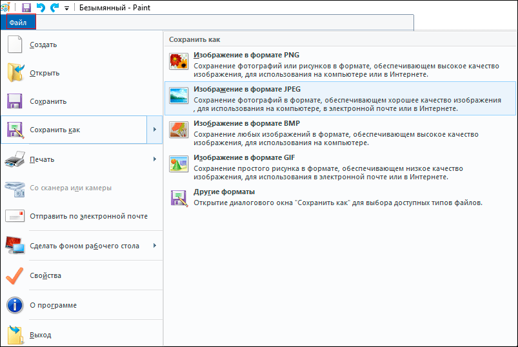The height and width of the screenshot is (347, 518).
Task: Open the Customize Quick Access Toolbar dropdown
Action: pyautogui.click(x=66, y=8)
